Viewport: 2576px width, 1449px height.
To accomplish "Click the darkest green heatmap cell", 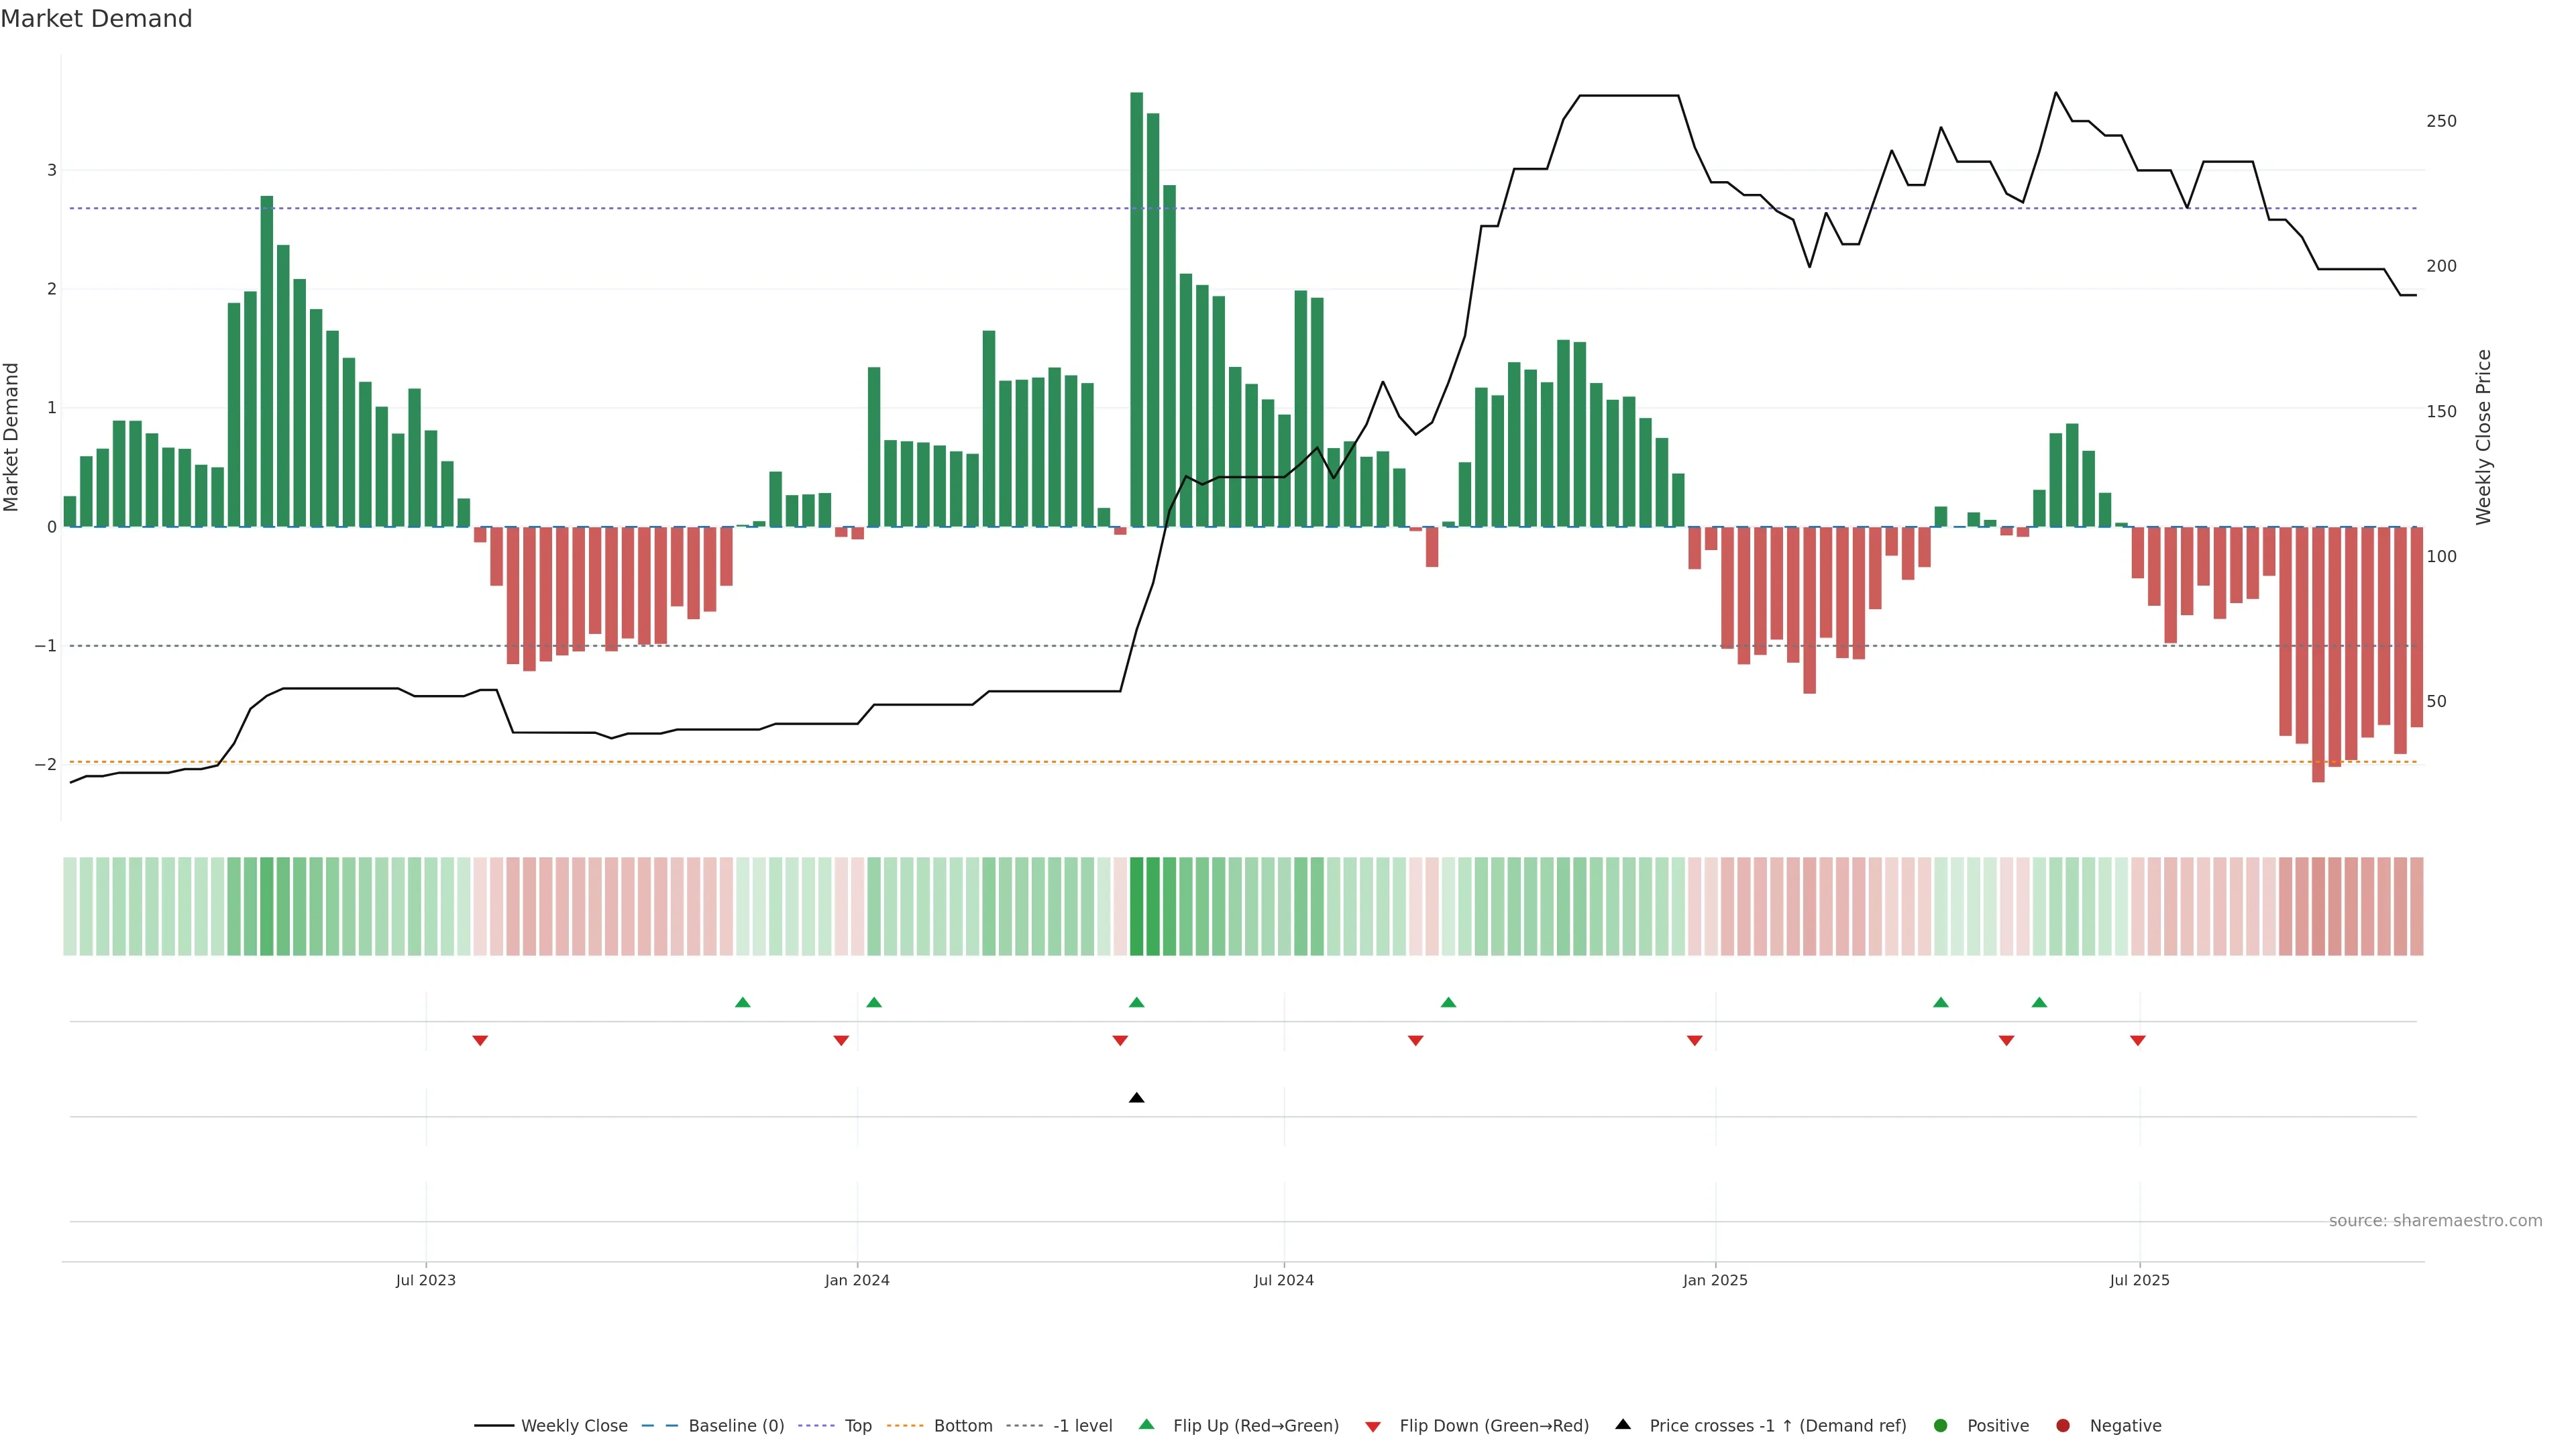I will (x=1136, y=906).
